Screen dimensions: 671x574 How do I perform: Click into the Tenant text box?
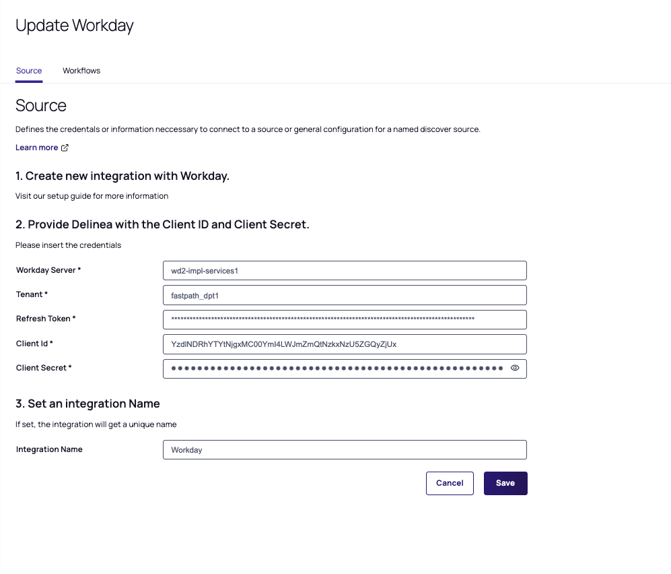pos(344,295)
